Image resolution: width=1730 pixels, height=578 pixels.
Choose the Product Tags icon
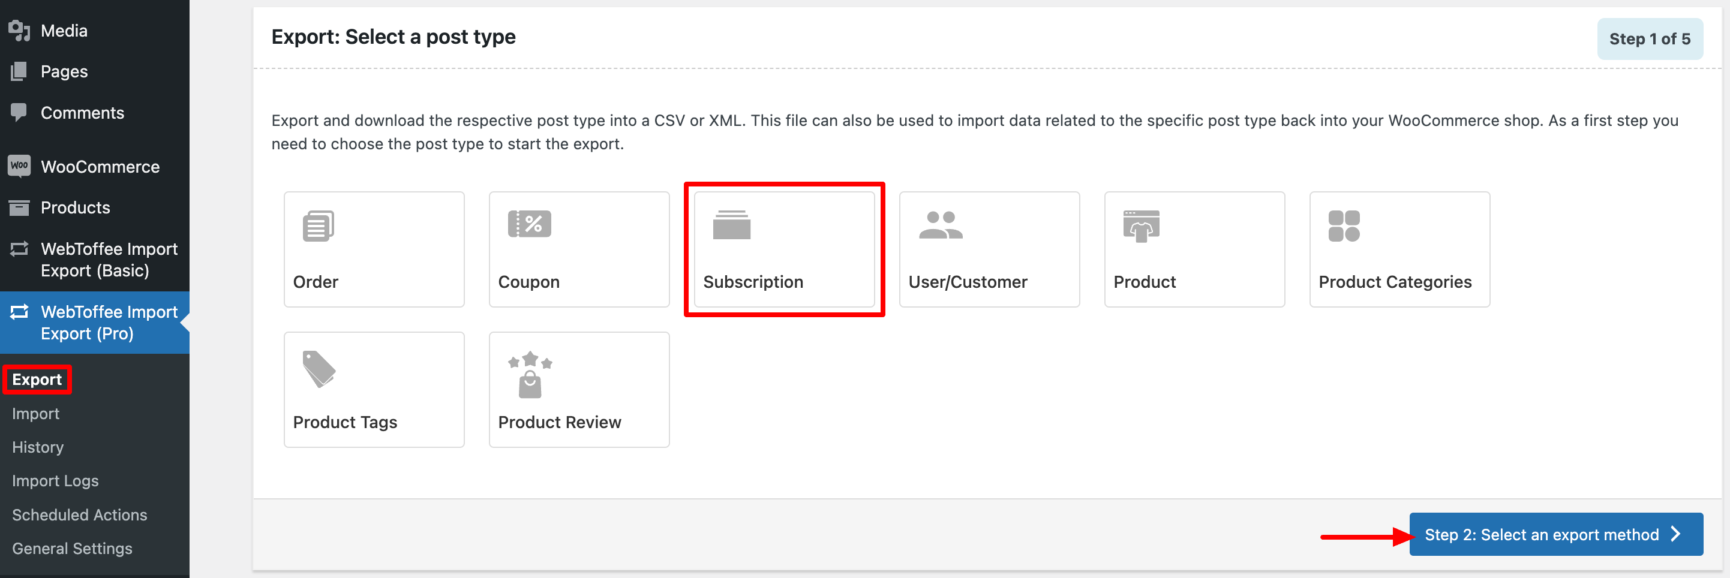tap(373, 389)
